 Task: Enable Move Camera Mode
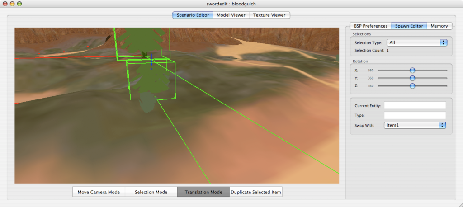[99, 192]
